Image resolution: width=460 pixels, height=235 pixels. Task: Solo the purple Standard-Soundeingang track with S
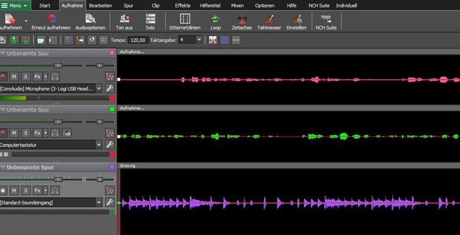[26, 191]
